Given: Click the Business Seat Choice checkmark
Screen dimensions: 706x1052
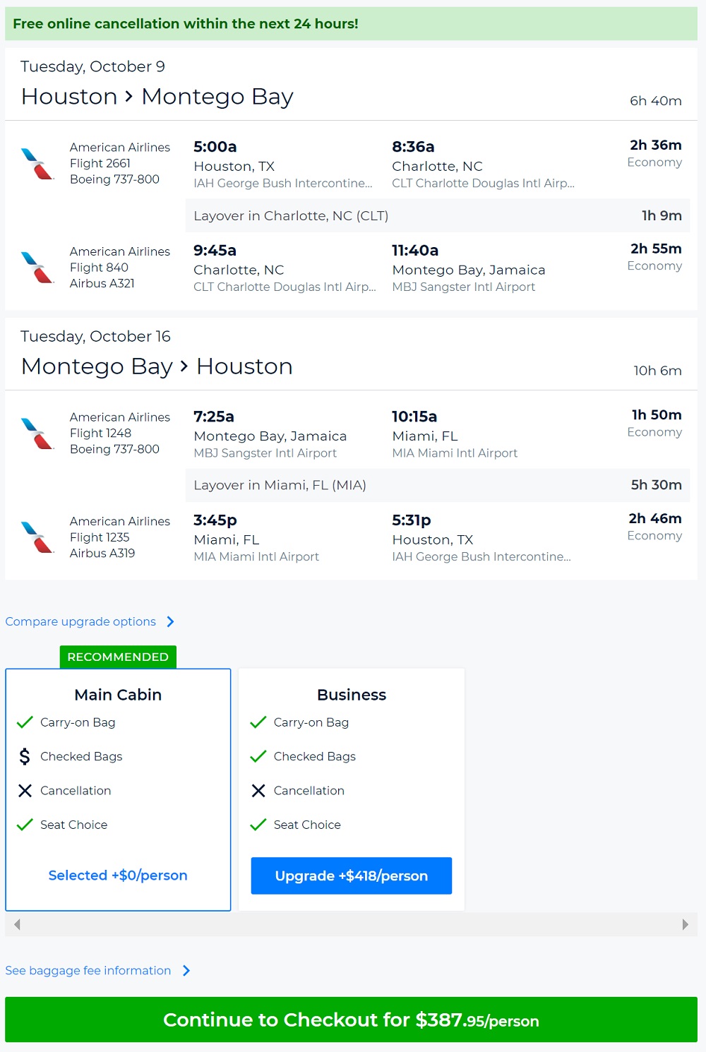Looking at the screenshot, I should pyautogui.click(x=258, y=825).
